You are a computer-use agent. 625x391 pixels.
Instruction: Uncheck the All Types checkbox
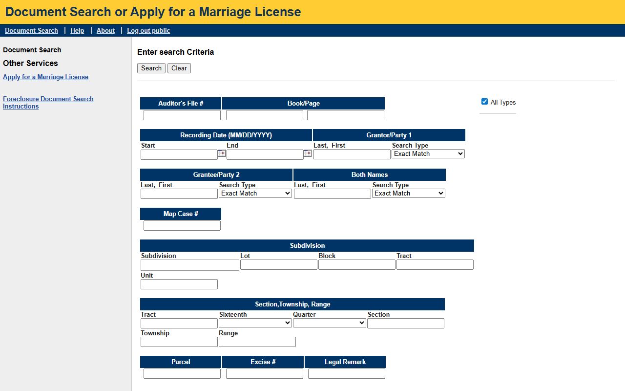[x=484, y=102]
